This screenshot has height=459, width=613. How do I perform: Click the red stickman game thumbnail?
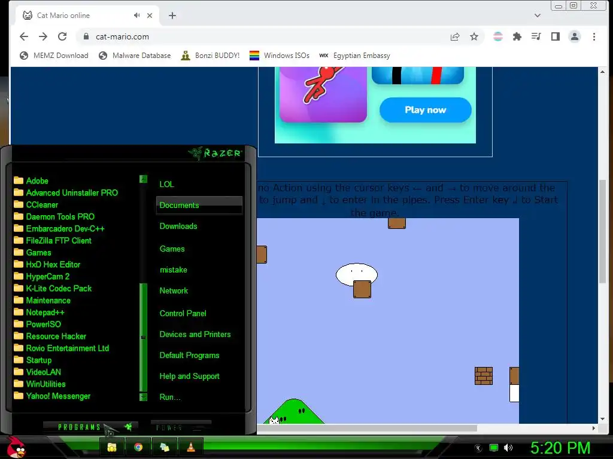[323, 94]
